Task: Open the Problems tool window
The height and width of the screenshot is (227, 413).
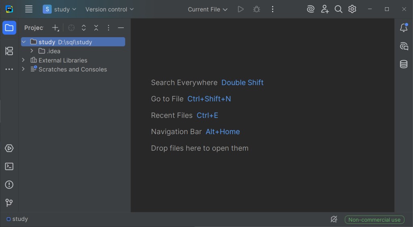Action: pyautogui.click(x=9, y=185)
